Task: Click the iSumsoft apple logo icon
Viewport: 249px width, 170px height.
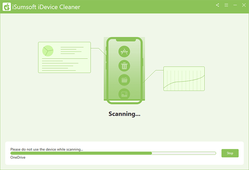Action: (7, 7)
